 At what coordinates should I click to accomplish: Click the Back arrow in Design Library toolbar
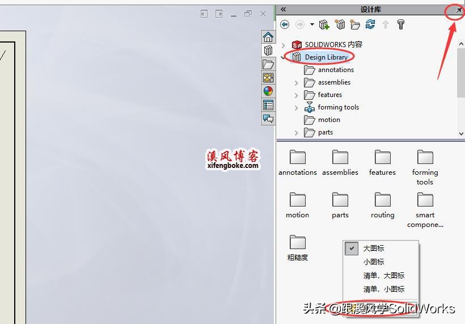point(285,24)
